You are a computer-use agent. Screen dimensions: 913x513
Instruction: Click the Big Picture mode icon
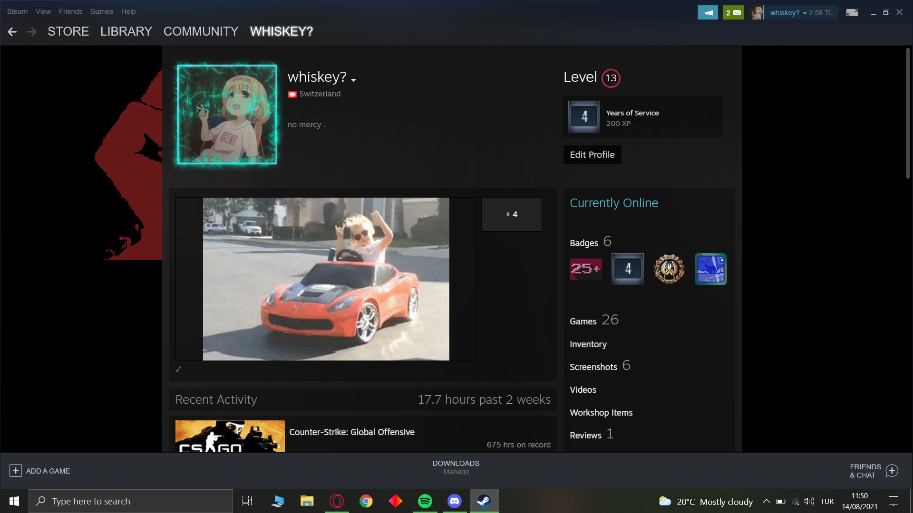[x=852, y=13]
